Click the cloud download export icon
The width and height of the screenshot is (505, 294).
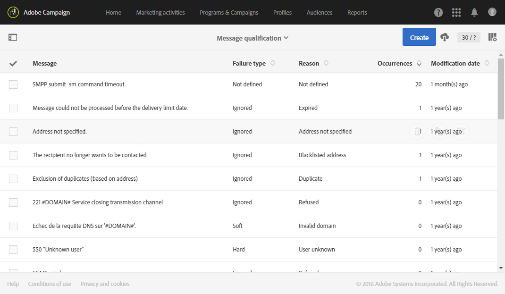445,37
